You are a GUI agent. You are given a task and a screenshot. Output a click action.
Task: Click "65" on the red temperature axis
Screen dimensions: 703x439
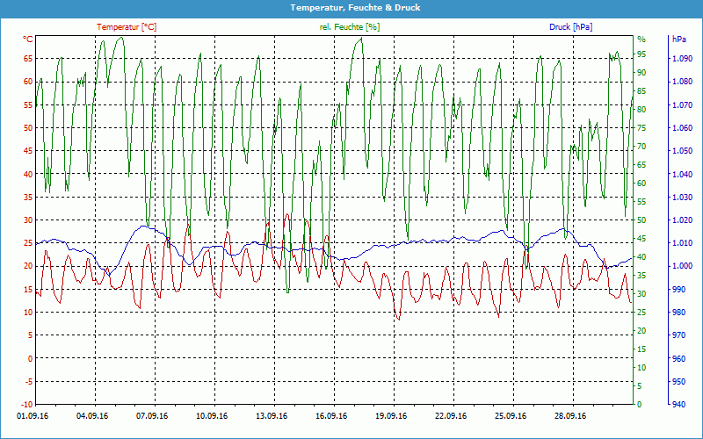(29, 59)
